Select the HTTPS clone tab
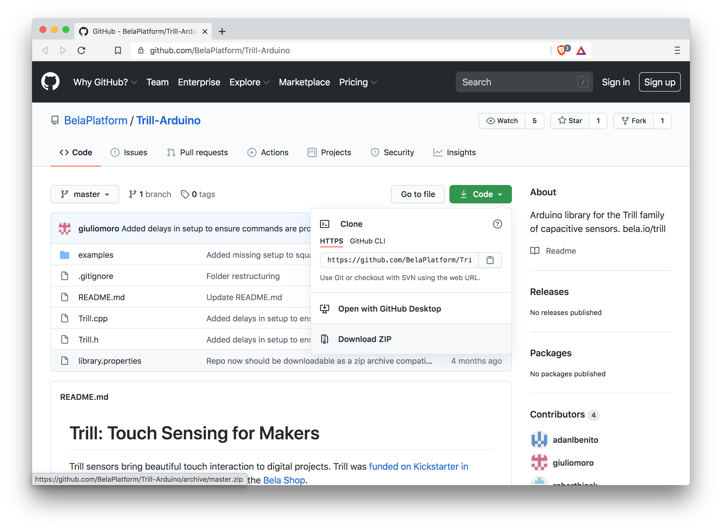 [331, 241]
